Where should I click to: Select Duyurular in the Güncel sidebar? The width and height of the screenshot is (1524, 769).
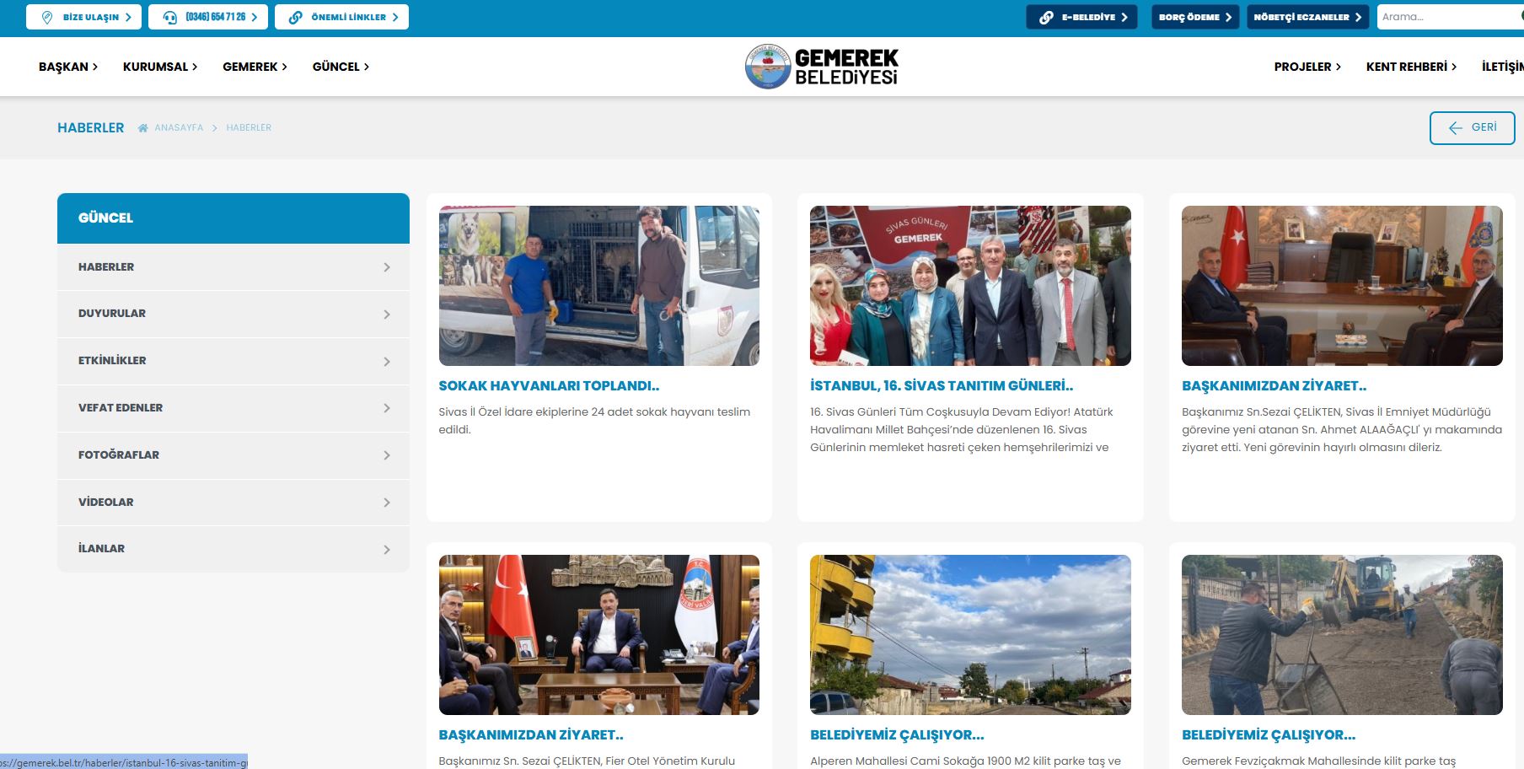[112, 314]
